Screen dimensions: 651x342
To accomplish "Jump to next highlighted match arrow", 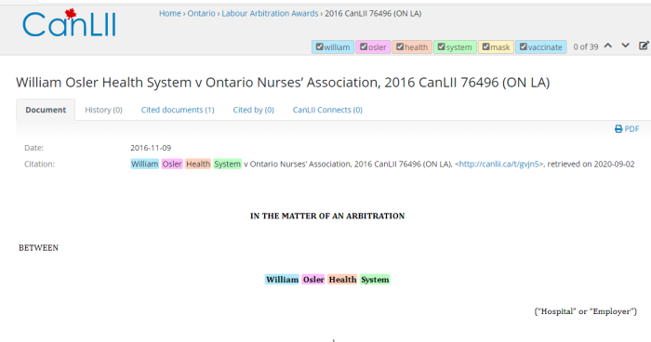I will [x=625, y=46].
